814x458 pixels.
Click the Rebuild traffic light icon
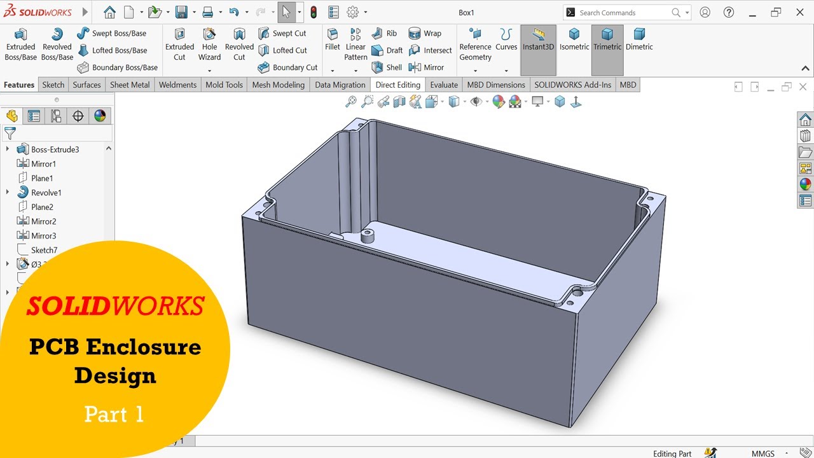314,12
